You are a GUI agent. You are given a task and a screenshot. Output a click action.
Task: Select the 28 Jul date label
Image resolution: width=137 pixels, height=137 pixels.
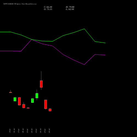click(49, 131)
